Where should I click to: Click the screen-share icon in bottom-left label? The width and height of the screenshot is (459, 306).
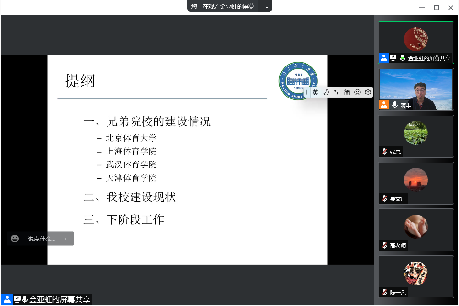point(17,300)
